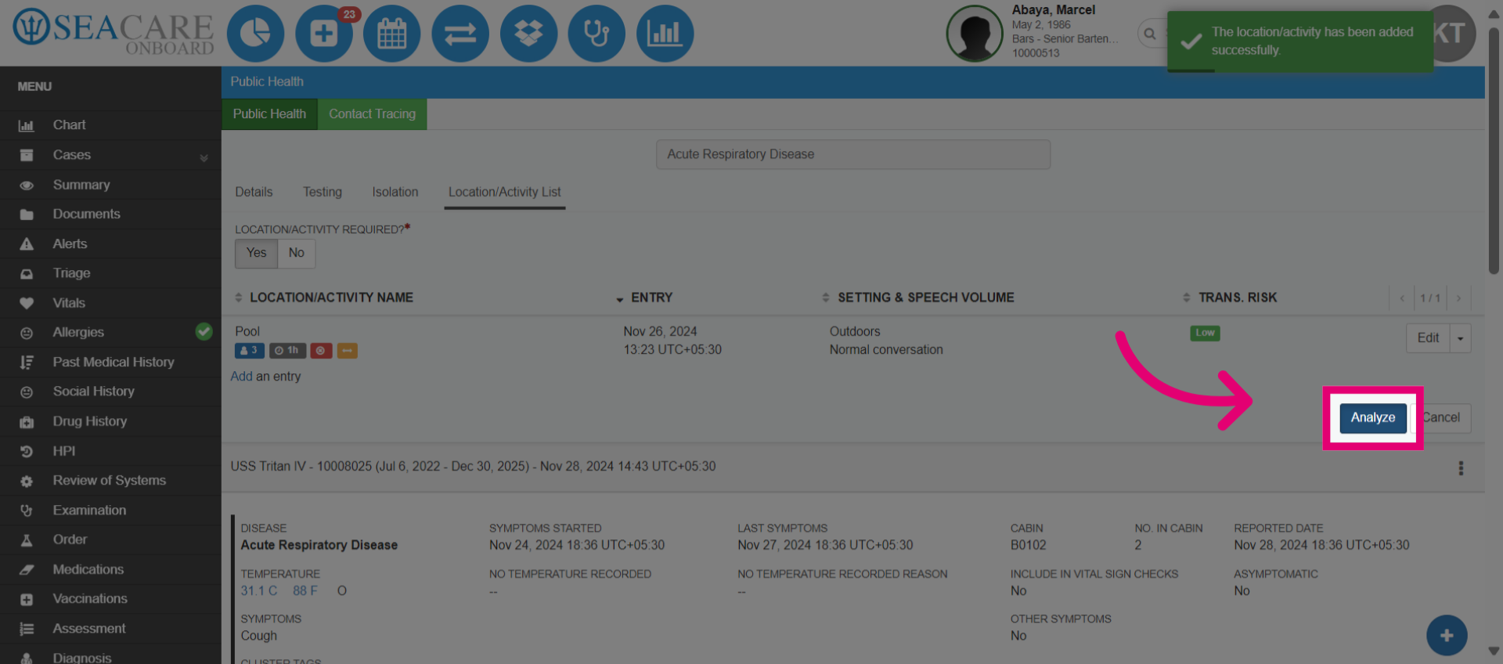Click the Analyze button
The image size is (1503, 664).
(x=1373, y=418)
